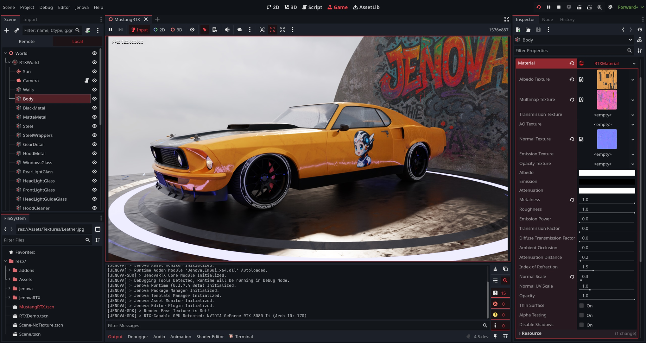
Task: Click the Filter Properties search field
Action: point(570,51)
